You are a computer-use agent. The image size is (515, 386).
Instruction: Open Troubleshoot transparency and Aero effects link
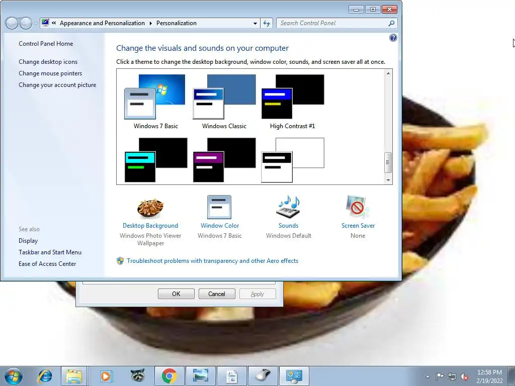pos(212,261)
